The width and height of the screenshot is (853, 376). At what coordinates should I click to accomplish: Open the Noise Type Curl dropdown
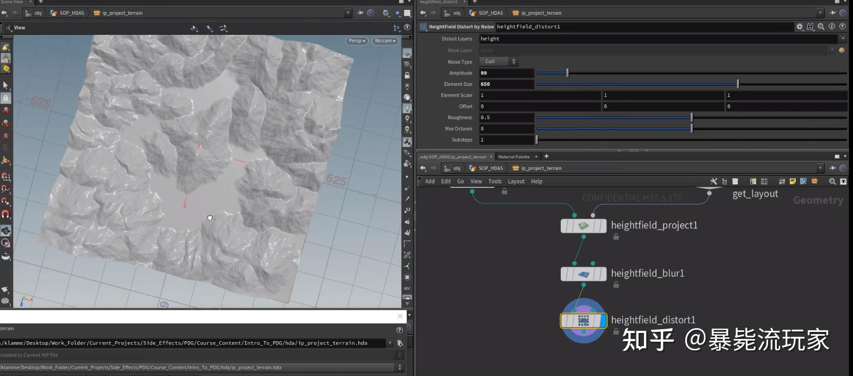coord(498,61)
